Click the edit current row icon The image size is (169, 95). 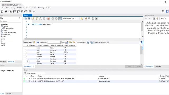click(67, 42)
